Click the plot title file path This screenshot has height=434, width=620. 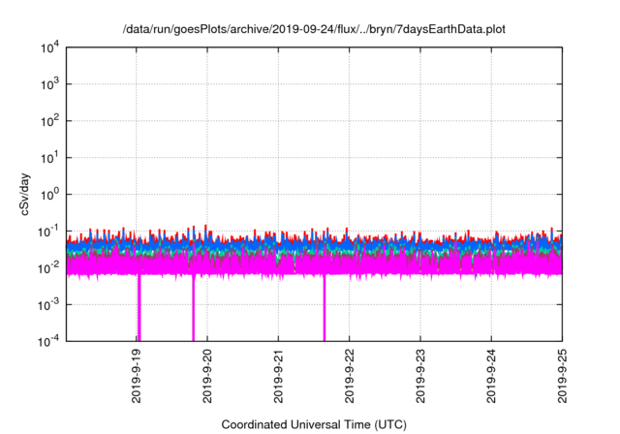[314, 29]
